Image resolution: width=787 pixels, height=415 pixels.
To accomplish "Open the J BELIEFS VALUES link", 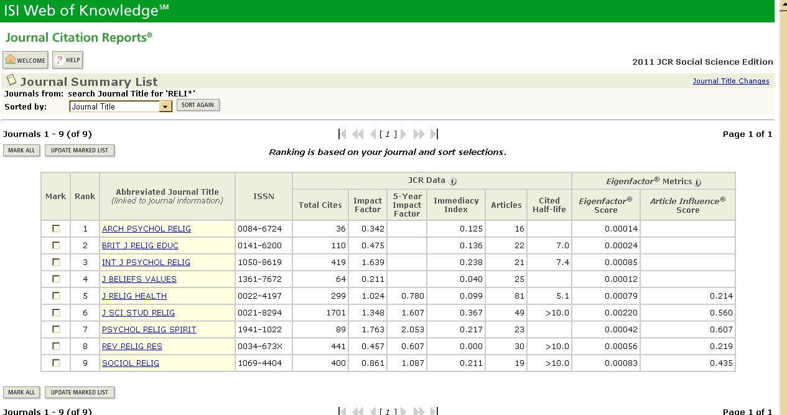I will [x=139, y=279].
